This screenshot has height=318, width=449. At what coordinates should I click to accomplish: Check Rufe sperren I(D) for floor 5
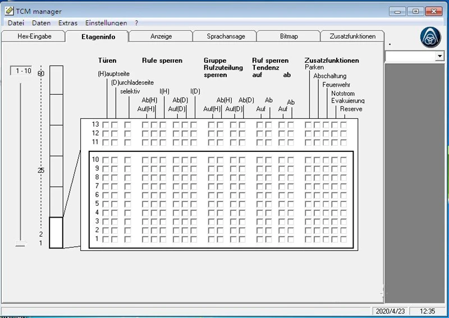194,204
